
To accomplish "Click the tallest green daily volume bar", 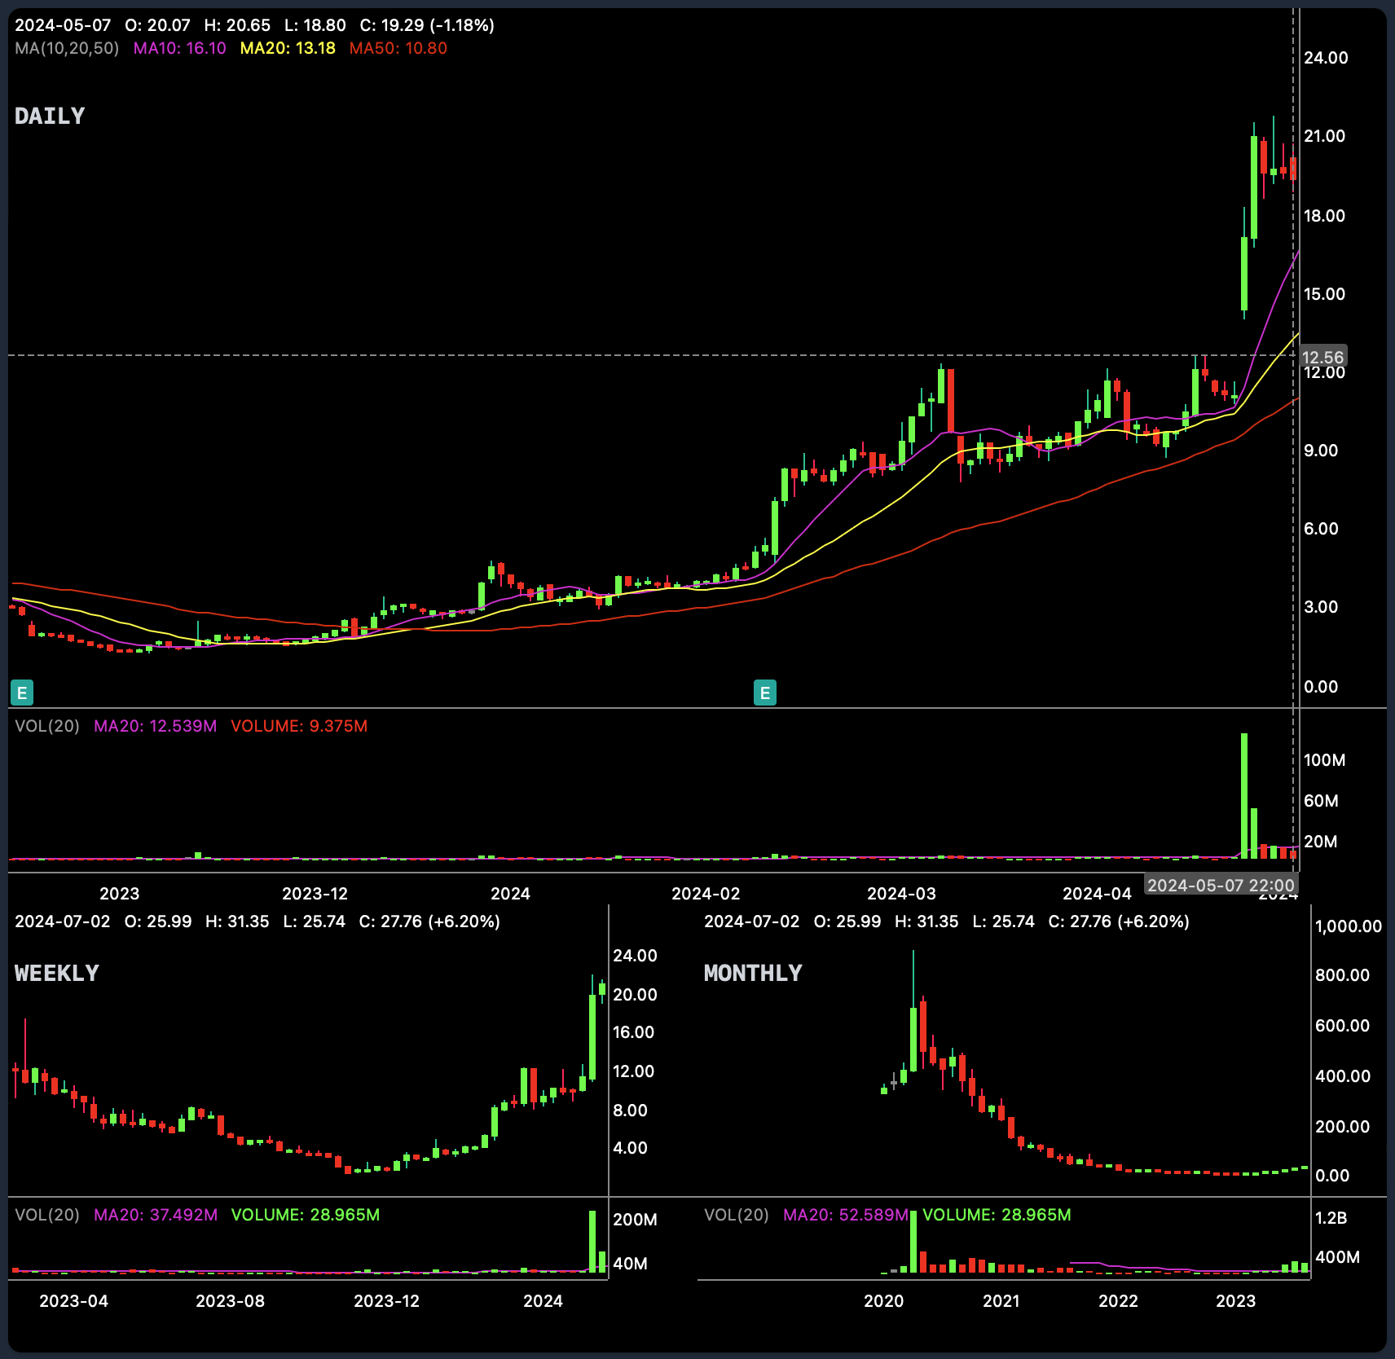I will pos(1244,796).
